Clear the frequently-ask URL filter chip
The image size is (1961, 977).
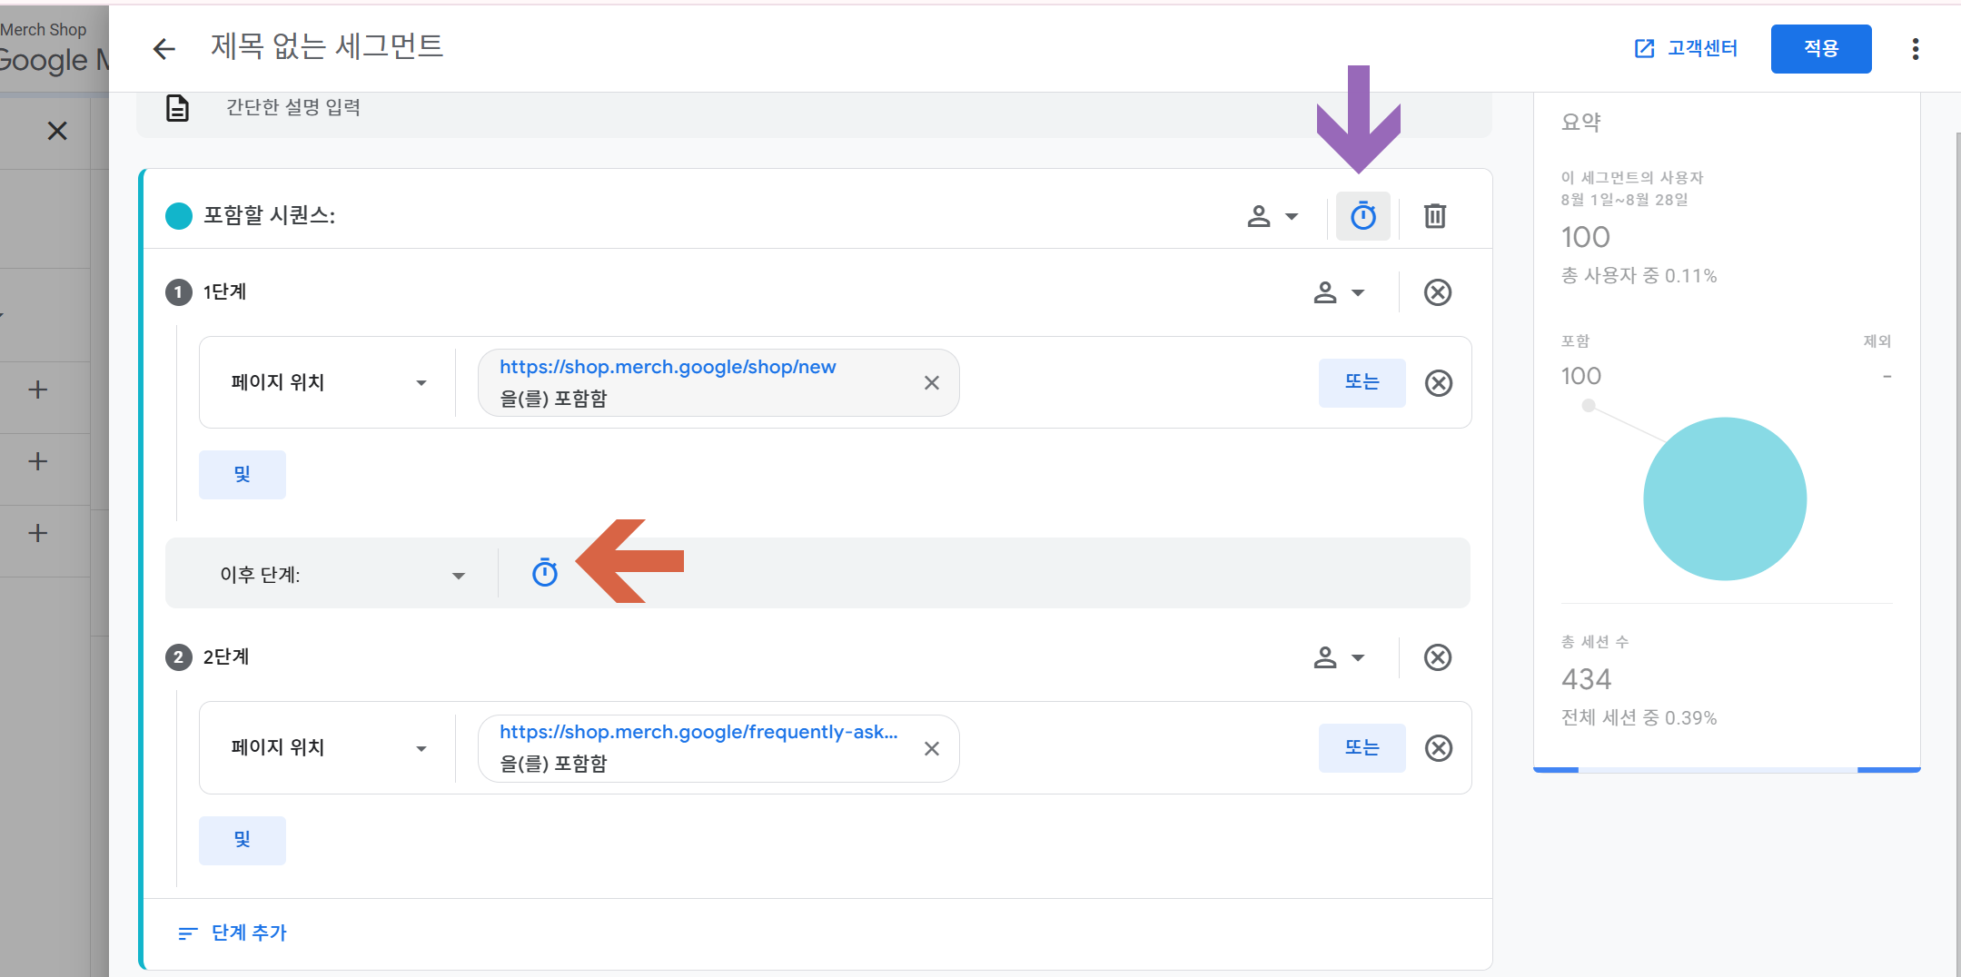[x=932, y=749]
